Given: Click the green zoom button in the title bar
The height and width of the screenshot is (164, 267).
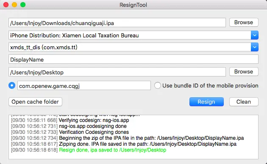Looking at the screenshot, I should pyautogui.click(x=23, y=5).
